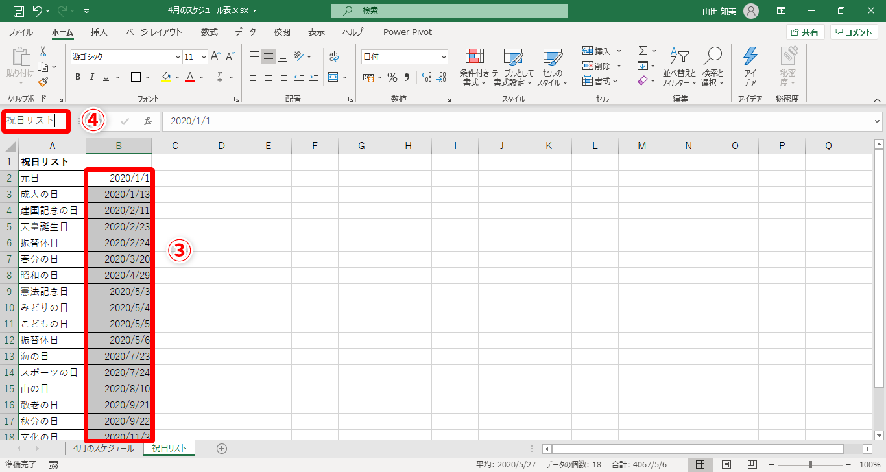
Task: Toggle align right
Action: point(283,77)
